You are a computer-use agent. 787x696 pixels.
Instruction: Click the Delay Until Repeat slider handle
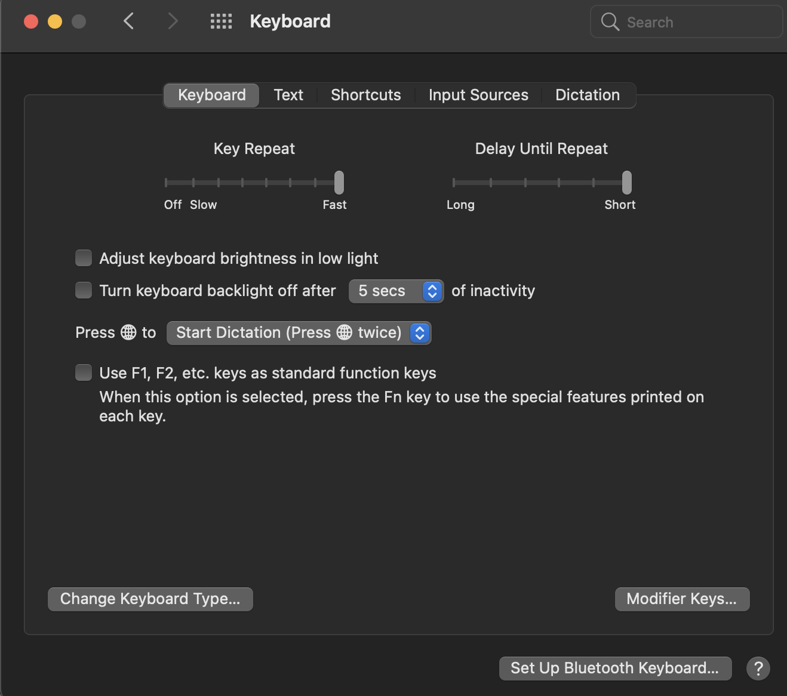pyautogui.click(x=626, y=182)
